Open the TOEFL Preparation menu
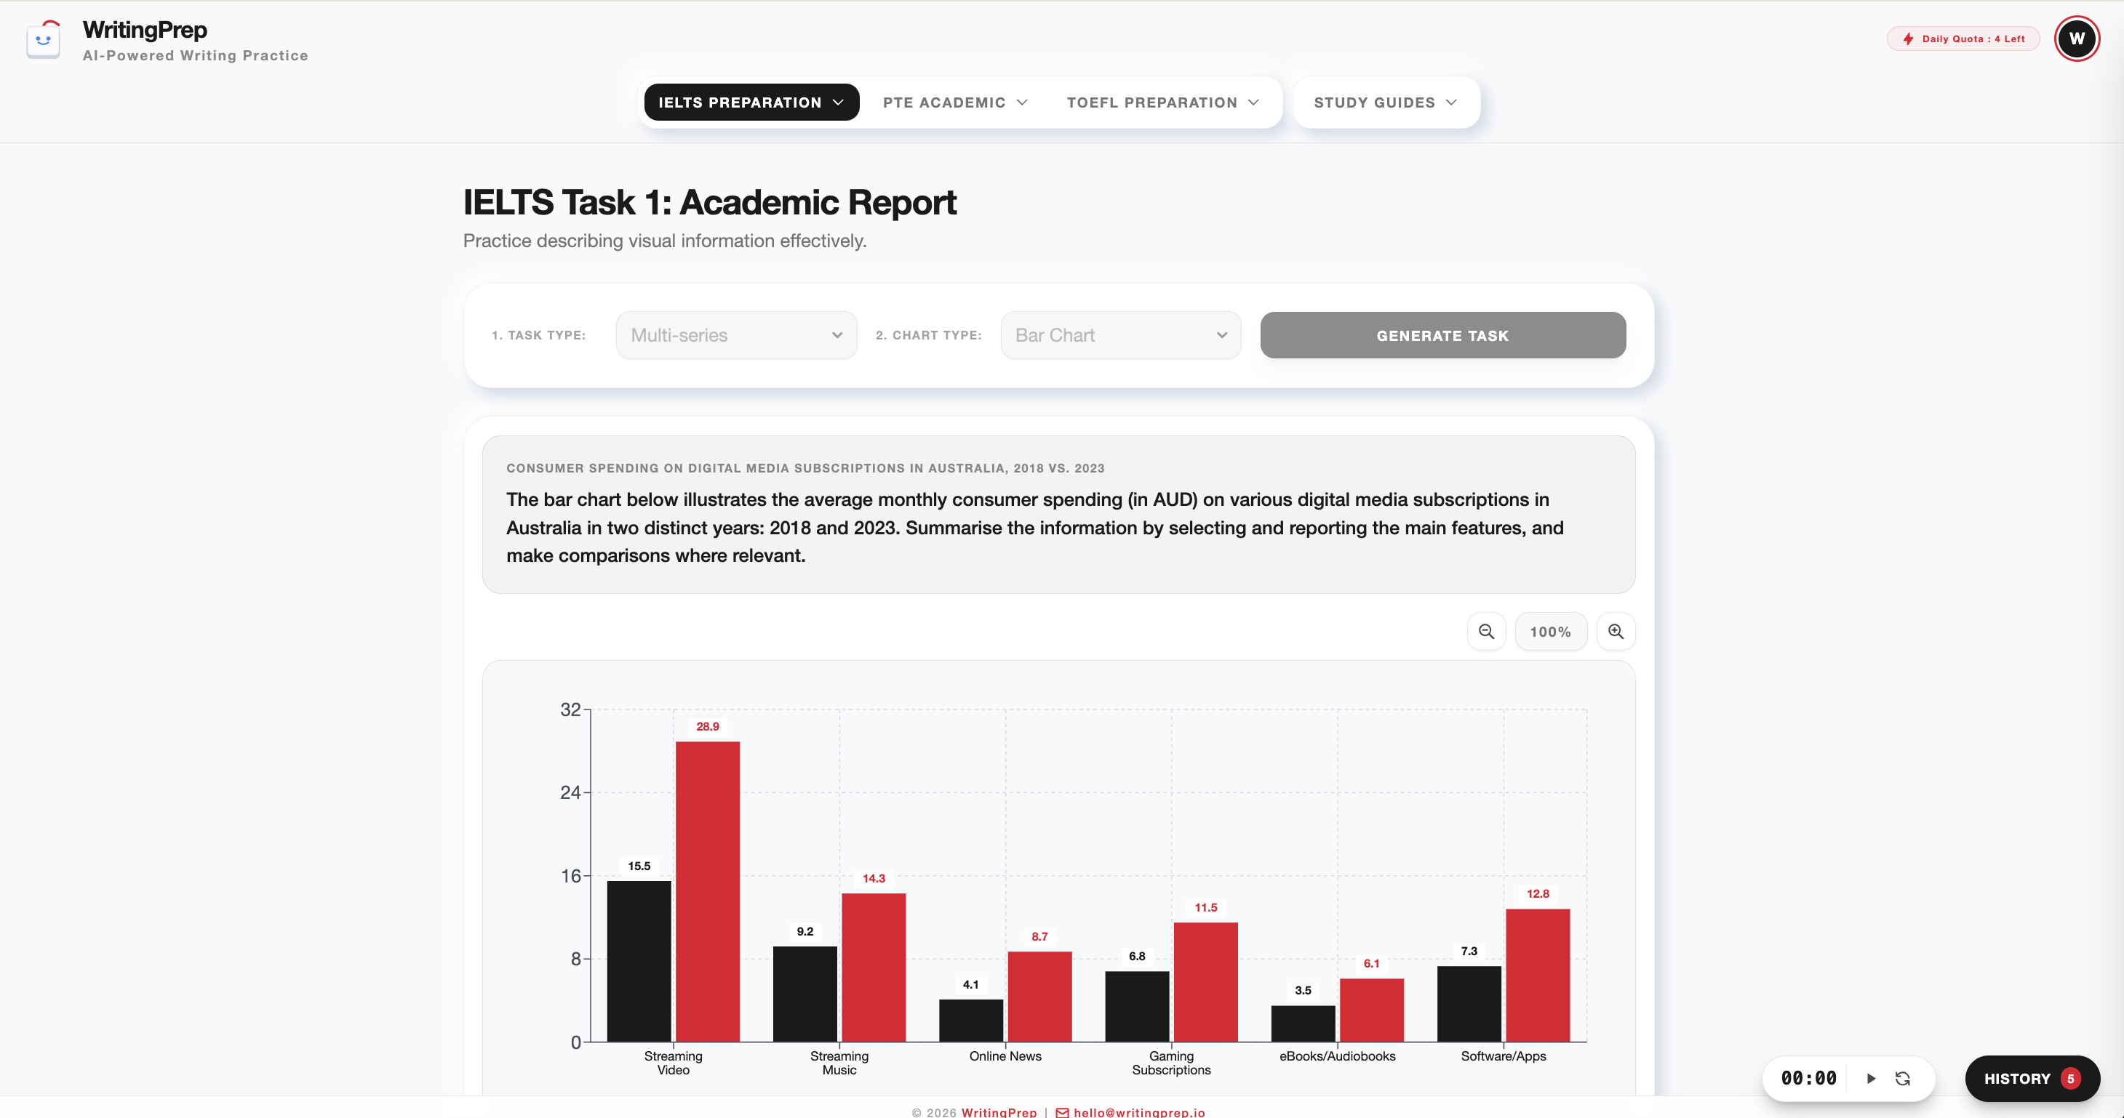2124x1118 pixels. 1162,102
